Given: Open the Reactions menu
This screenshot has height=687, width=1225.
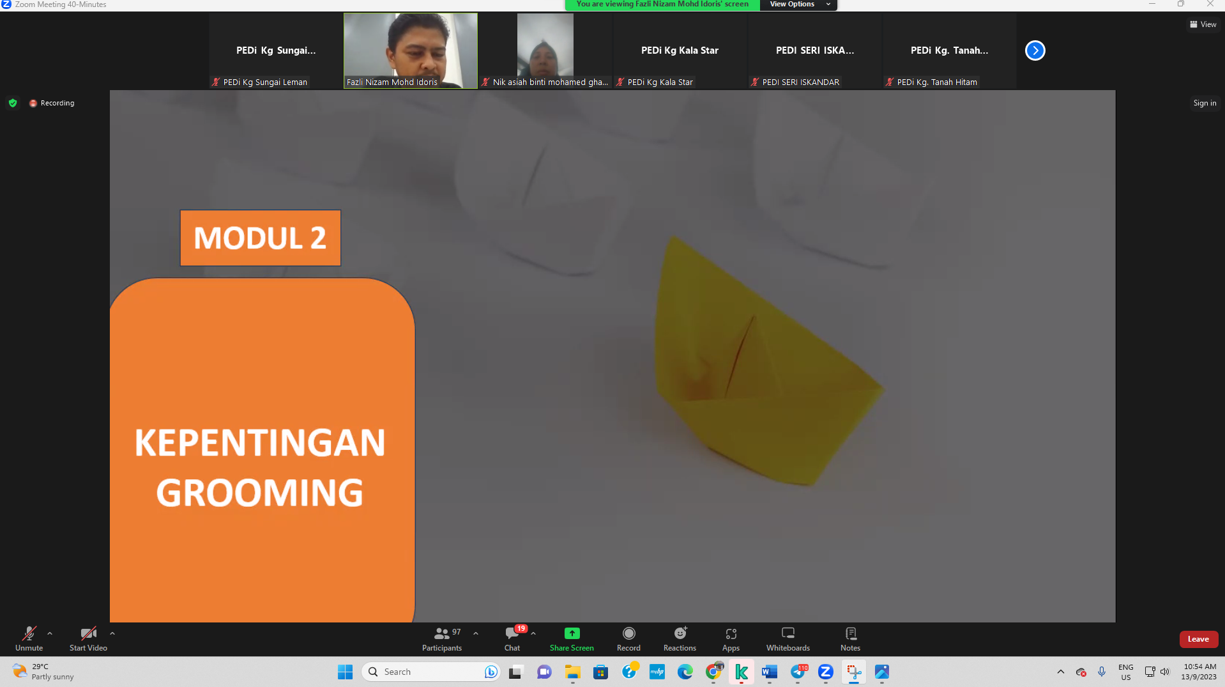Looking at the screenshot, I should [680, 638].
